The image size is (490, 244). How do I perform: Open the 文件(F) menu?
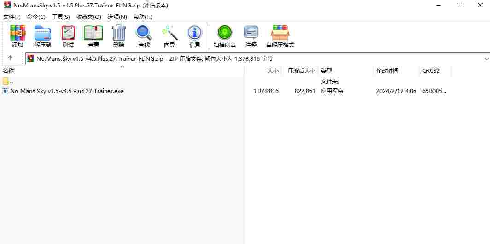[x=12, y=17]
